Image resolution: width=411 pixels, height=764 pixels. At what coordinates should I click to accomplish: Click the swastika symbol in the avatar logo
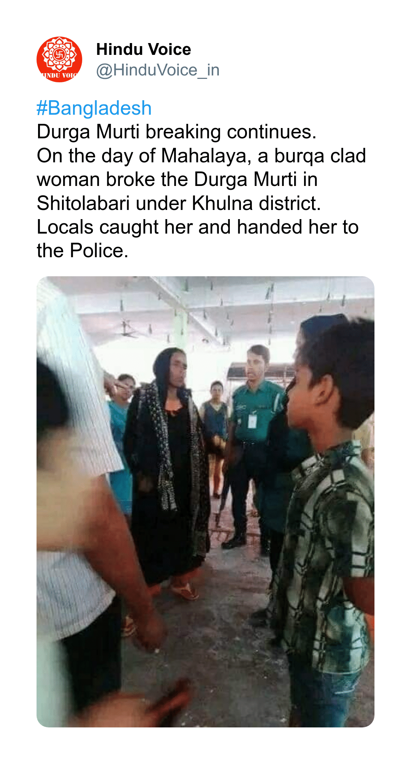click(x=59, y=54)
